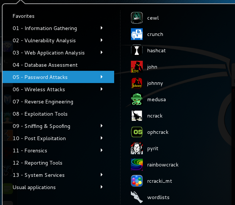This screenshot has height=205, width=235.
Task: Click the wordlists dragon icon
Action: point(137,197)
